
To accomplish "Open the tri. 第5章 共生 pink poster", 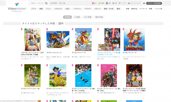I will [x=109, y=76].
